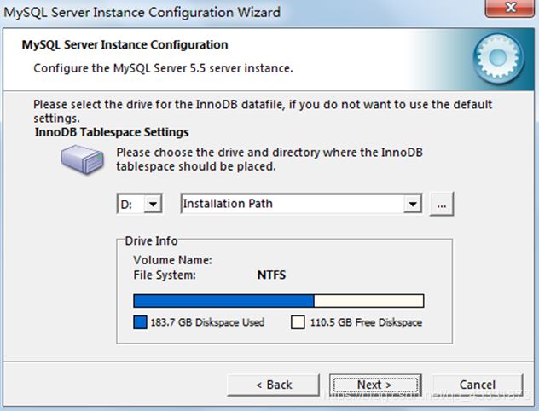Viewport: 539px width, 411px height.
Task: Click the 'MySQL Server Instance Configuration' heading
Action: pos(125,45)
